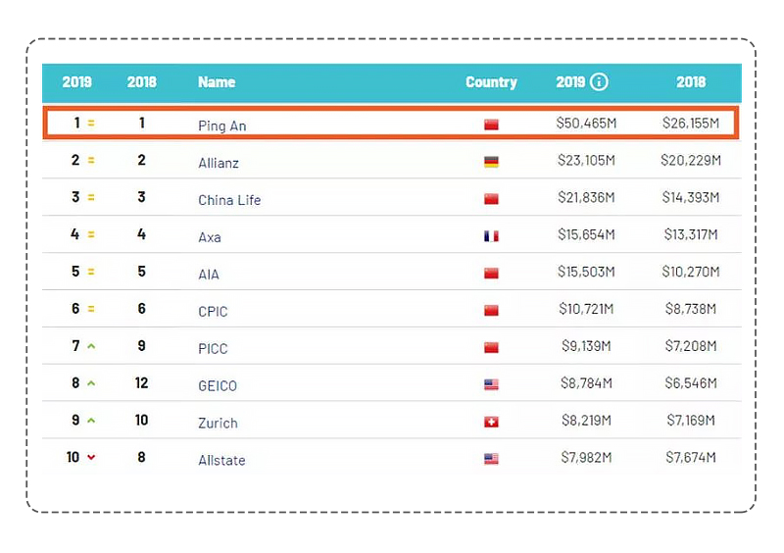This screenshot has height=553, width=784.
Task: Click the China flag in Ping An row
Action: (491, 125)
